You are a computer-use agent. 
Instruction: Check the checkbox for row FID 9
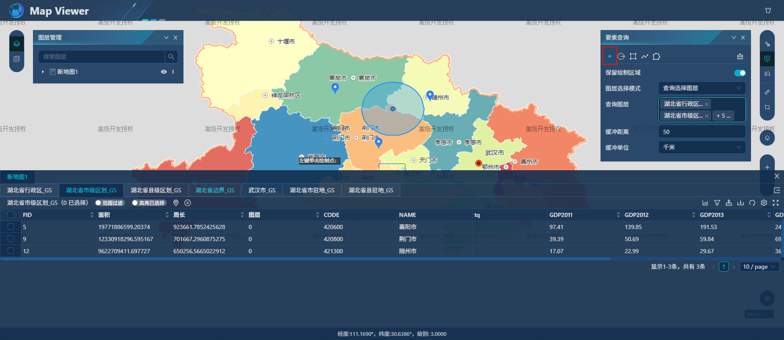tap(11, 239)
